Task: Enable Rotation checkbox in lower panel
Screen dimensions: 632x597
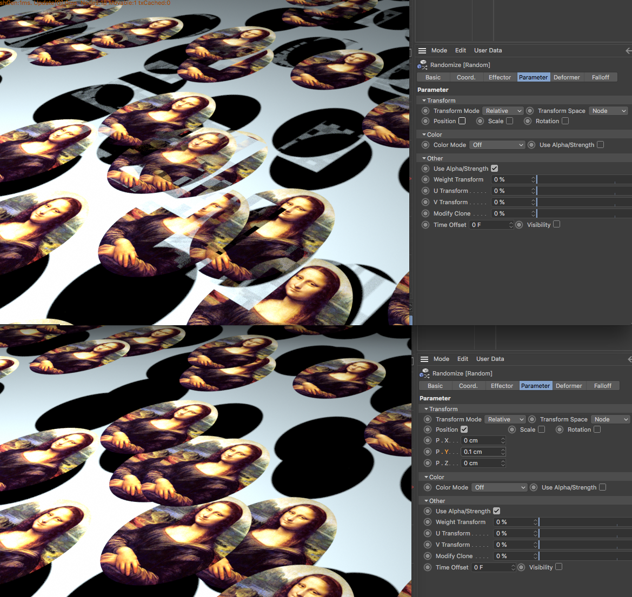Action: click(x=597, y=430)
